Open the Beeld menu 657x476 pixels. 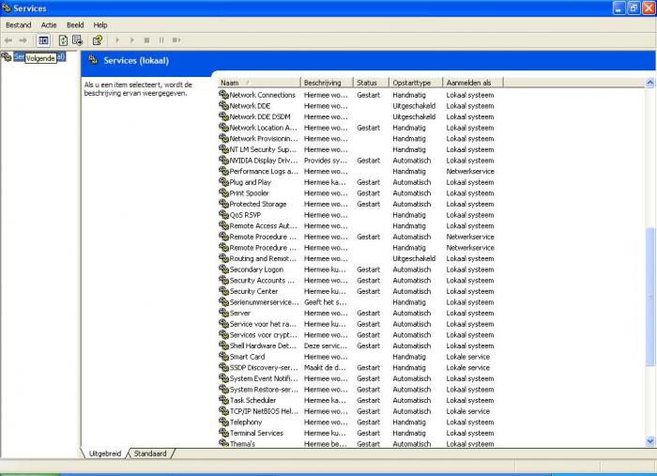[x=75, y=25]
